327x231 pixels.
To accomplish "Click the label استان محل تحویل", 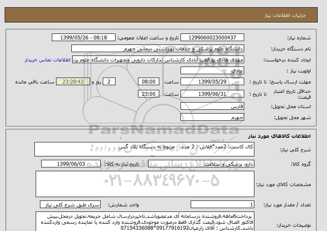I will point(291,106).
